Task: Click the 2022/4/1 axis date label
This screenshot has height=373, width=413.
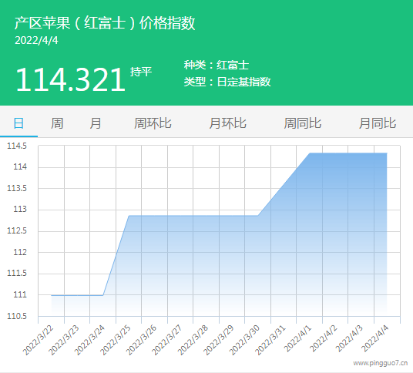Action: 297,338
